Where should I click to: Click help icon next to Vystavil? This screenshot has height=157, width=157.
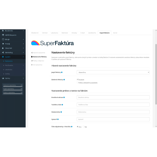point(58,119)
